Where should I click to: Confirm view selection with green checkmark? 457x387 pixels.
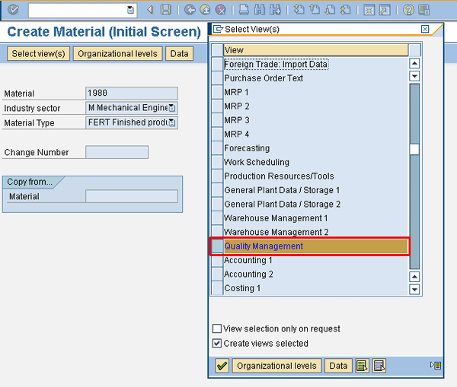click(x=222, y=366)
